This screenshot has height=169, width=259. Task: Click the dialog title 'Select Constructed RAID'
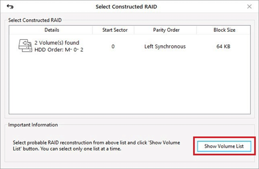point(126,7)
